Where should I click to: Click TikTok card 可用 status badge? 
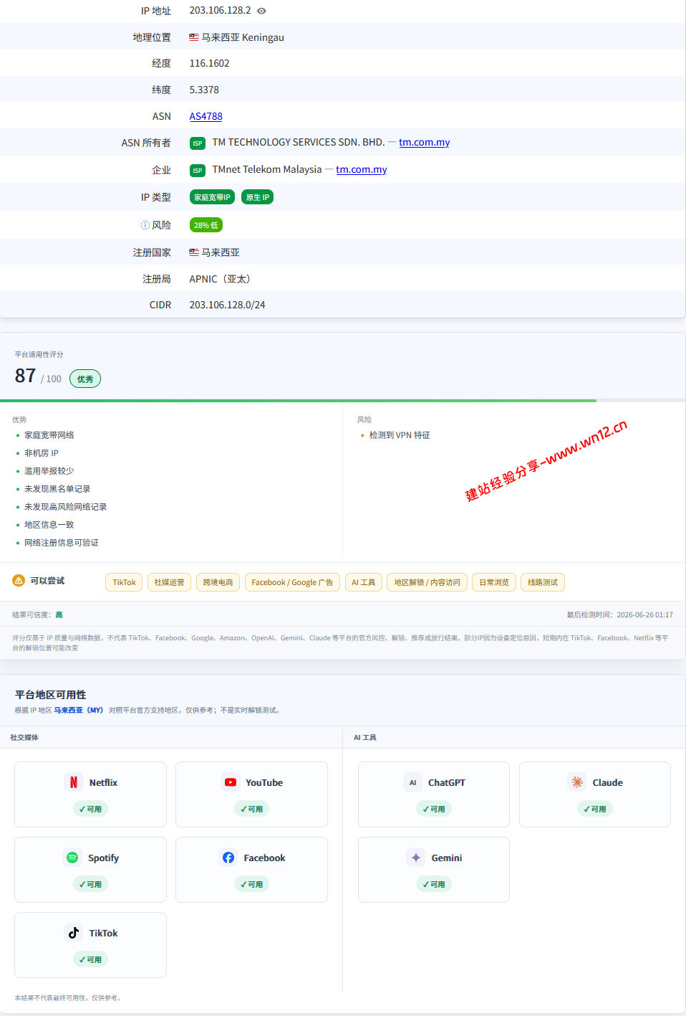(x=90, y=959)
